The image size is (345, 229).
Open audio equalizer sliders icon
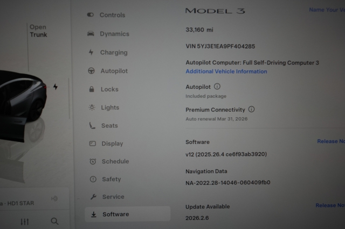(25, 222)
